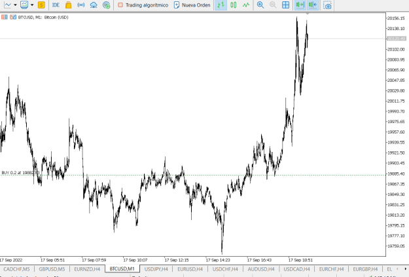Click the 20156.15 price scale label
This screenshot has height=277, width=409.
[x=396, y=18]
